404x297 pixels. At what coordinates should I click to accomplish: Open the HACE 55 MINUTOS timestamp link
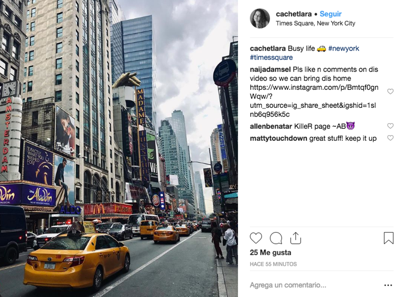coord(273,264)
